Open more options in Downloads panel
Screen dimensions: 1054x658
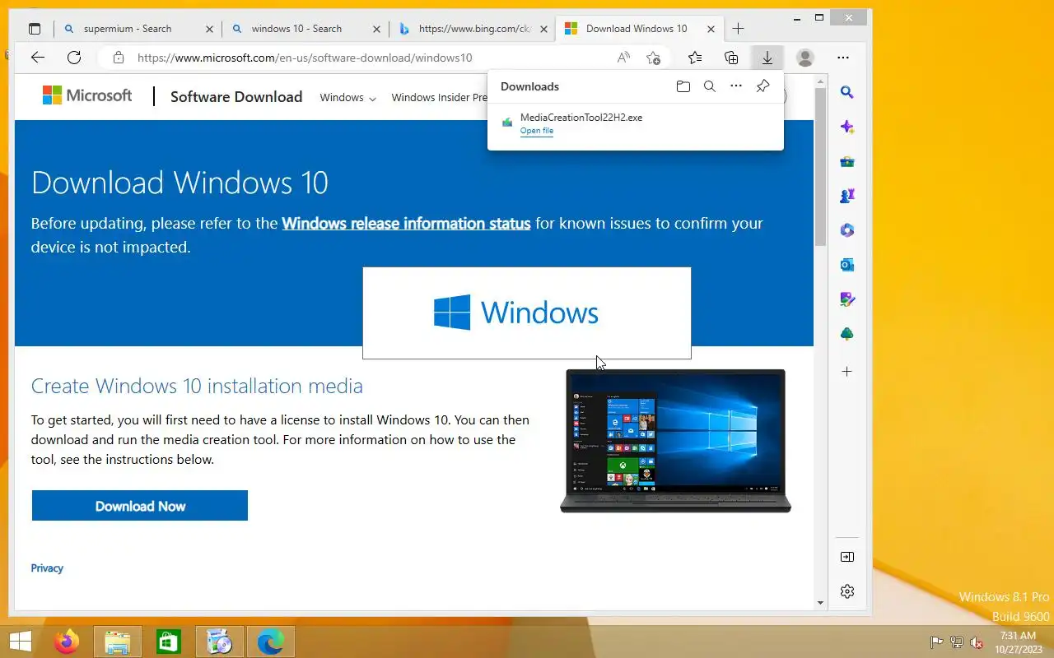(x=736, y=86)
